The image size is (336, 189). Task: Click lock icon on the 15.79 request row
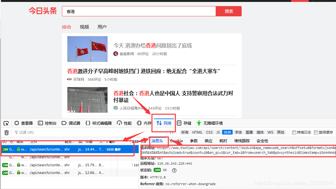pyautogui.click(x=19, y=165)
